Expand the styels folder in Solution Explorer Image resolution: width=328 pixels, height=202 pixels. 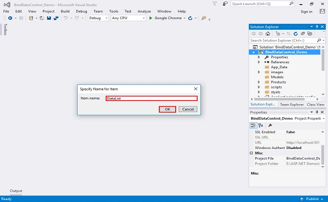(259, 92)
